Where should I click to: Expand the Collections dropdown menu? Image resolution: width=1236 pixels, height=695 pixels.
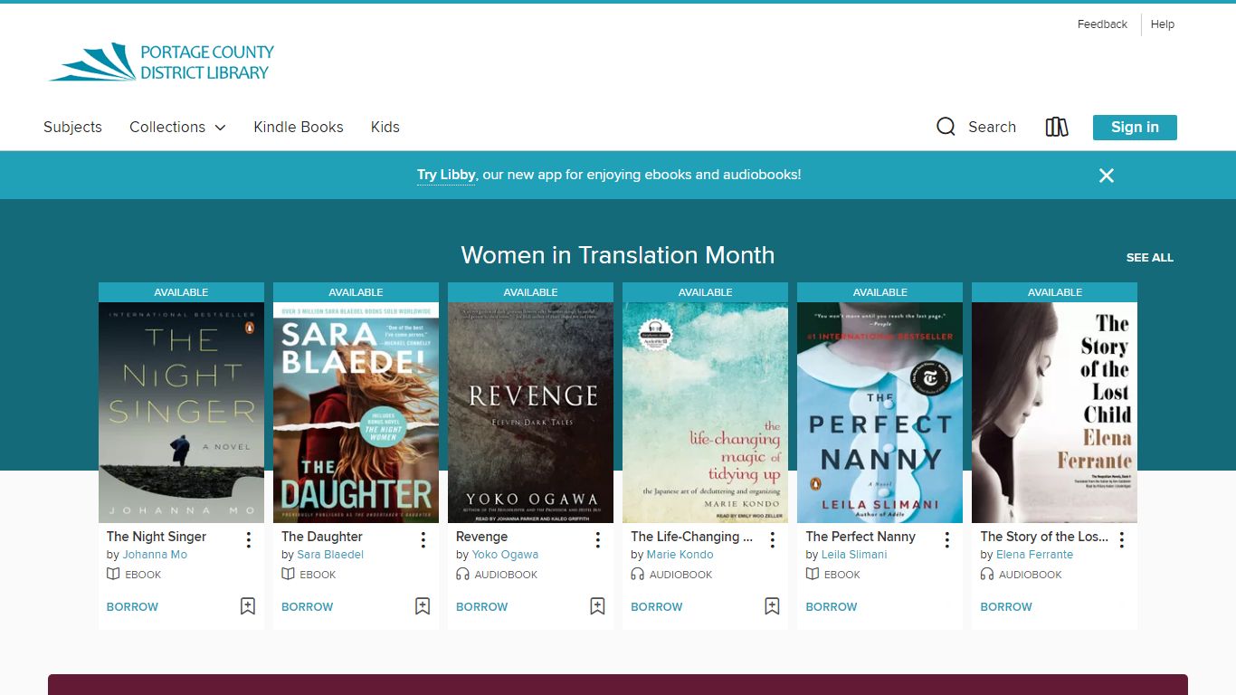click(x=177, y=127)
